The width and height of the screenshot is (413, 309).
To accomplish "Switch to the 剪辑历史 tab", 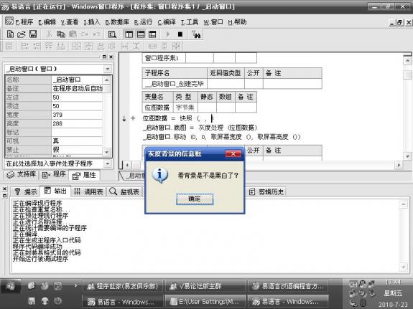I will [266, 191].
